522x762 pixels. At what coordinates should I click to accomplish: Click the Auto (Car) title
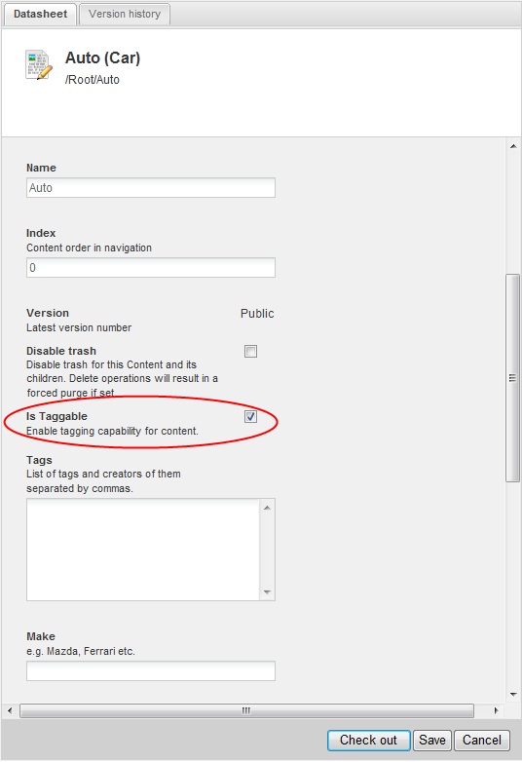(x=103, y=57)
